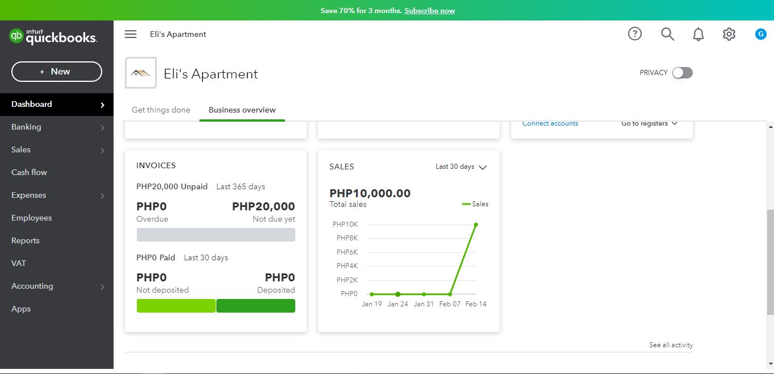Image resolution: width=774 pixels, height=374 pixels.
Task: Expand the Banking submenu arrow
Action: click(x=102, y=127)
